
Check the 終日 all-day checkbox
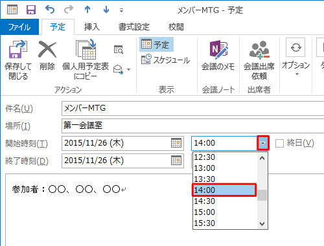pos(279,143)
